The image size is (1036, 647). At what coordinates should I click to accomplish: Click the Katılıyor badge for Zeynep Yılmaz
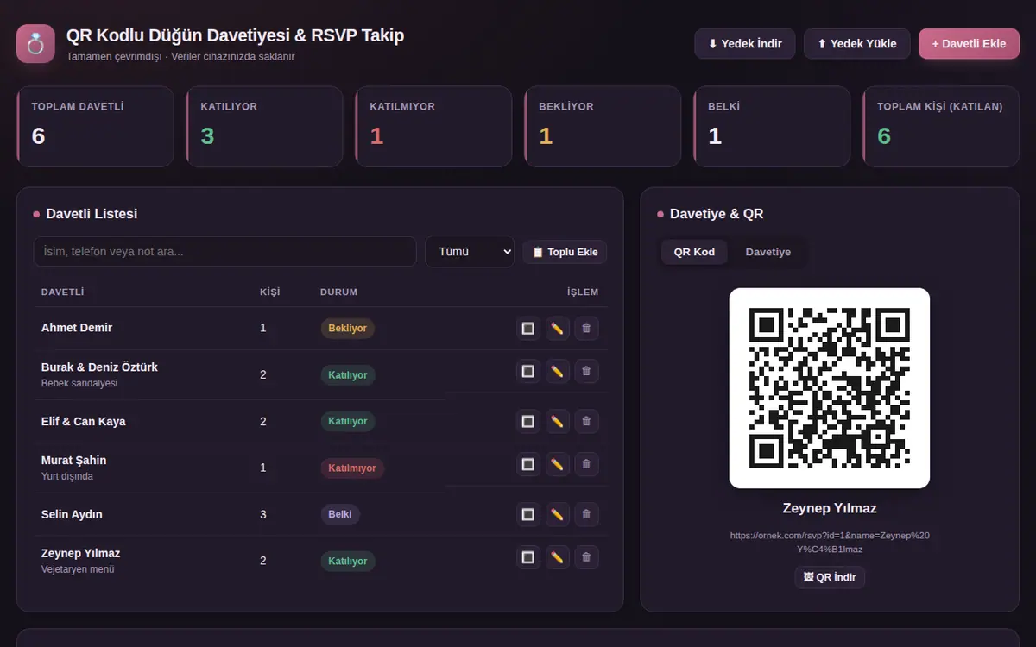click(348, 562)
